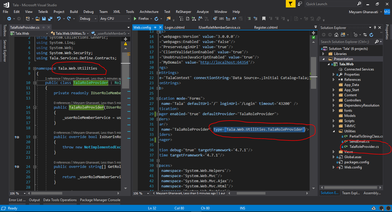The height and width of the screenshot is (212, 392).
Task: Expand the Controllers folder in Solution Explorer
Action: pos(333,100)
